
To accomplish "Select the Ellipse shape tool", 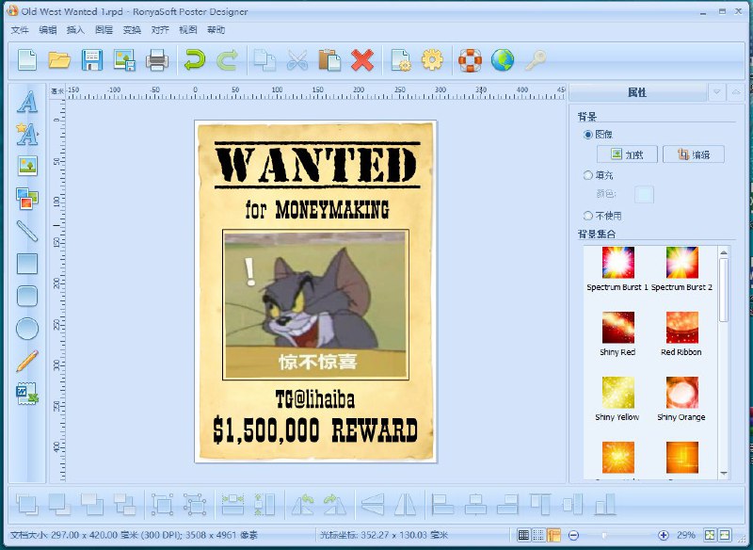I will pyautogui.click(x=27, y=329).
